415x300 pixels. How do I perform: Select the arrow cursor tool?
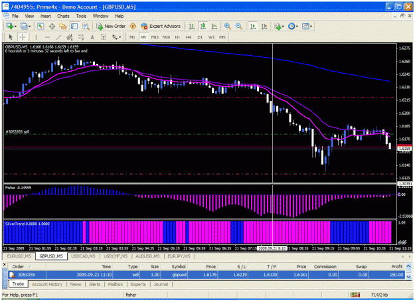(x=11, y=37)
